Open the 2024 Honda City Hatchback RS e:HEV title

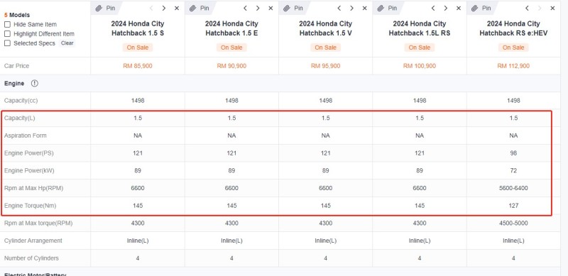[x=513, y=28]
